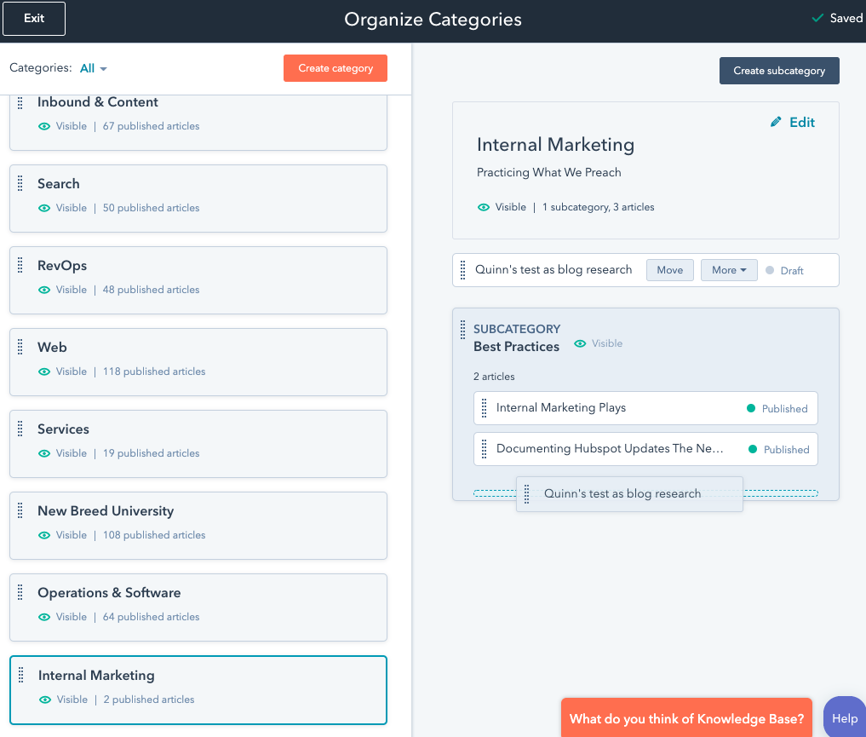Image resolution: width=866 pixels, height=737 pixels.
Task: Open the Categories 'All' filter dropdown
Action: (92, 68)
